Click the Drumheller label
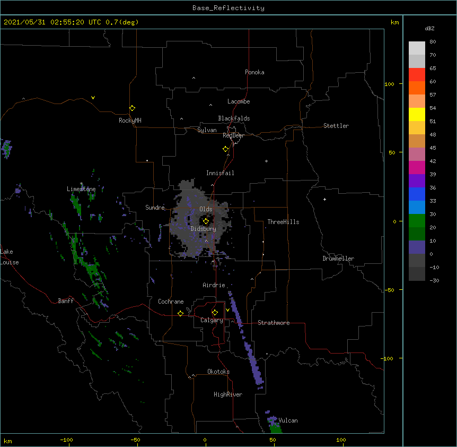This screenshot has width=457, height=447. [338, 259]
